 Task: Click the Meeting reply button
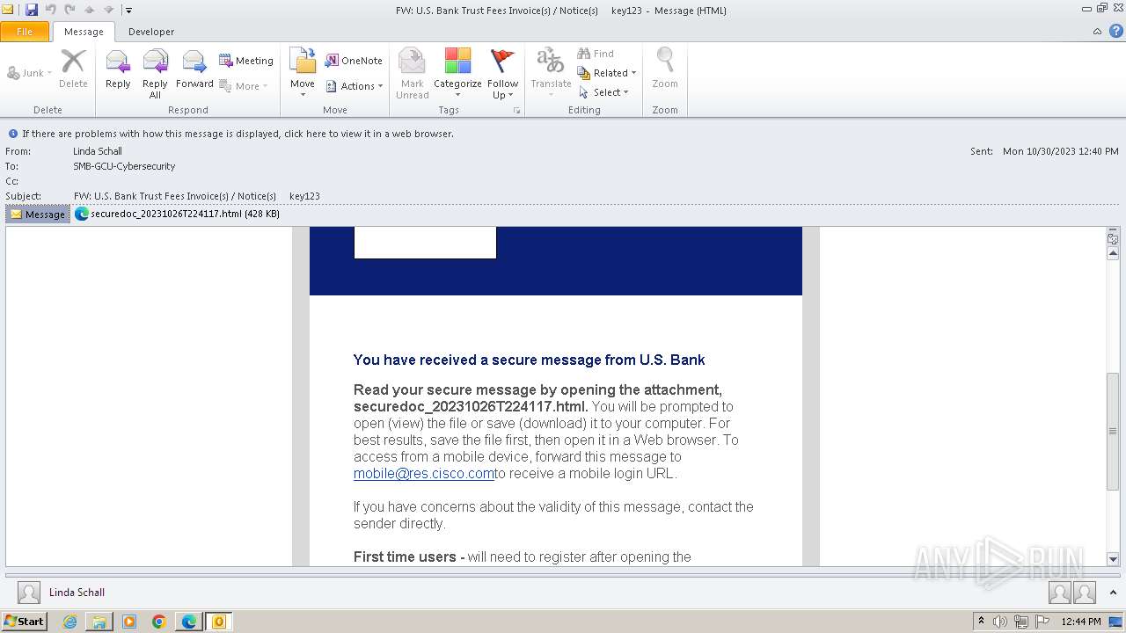246,61
